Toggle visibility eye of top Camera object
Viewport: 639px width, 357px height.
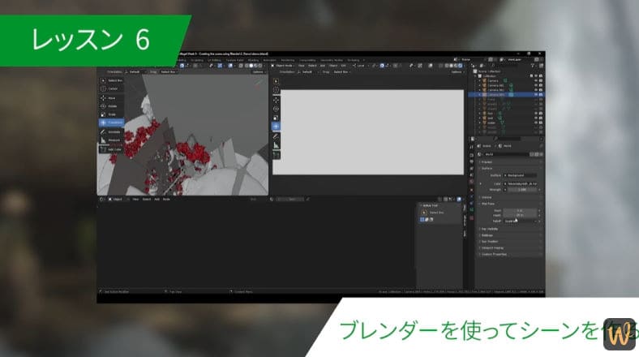538,80
